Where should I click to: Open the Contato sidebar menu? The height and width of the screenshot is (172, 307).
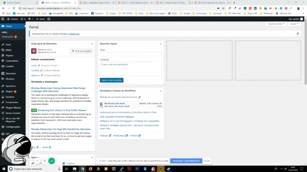click(x=10, y=66)
